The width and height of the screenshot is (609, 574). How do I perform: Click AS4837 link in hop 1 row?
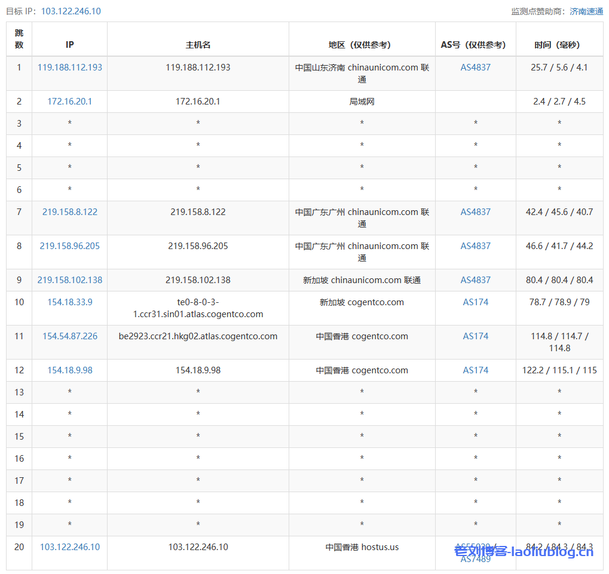(475, 67)
